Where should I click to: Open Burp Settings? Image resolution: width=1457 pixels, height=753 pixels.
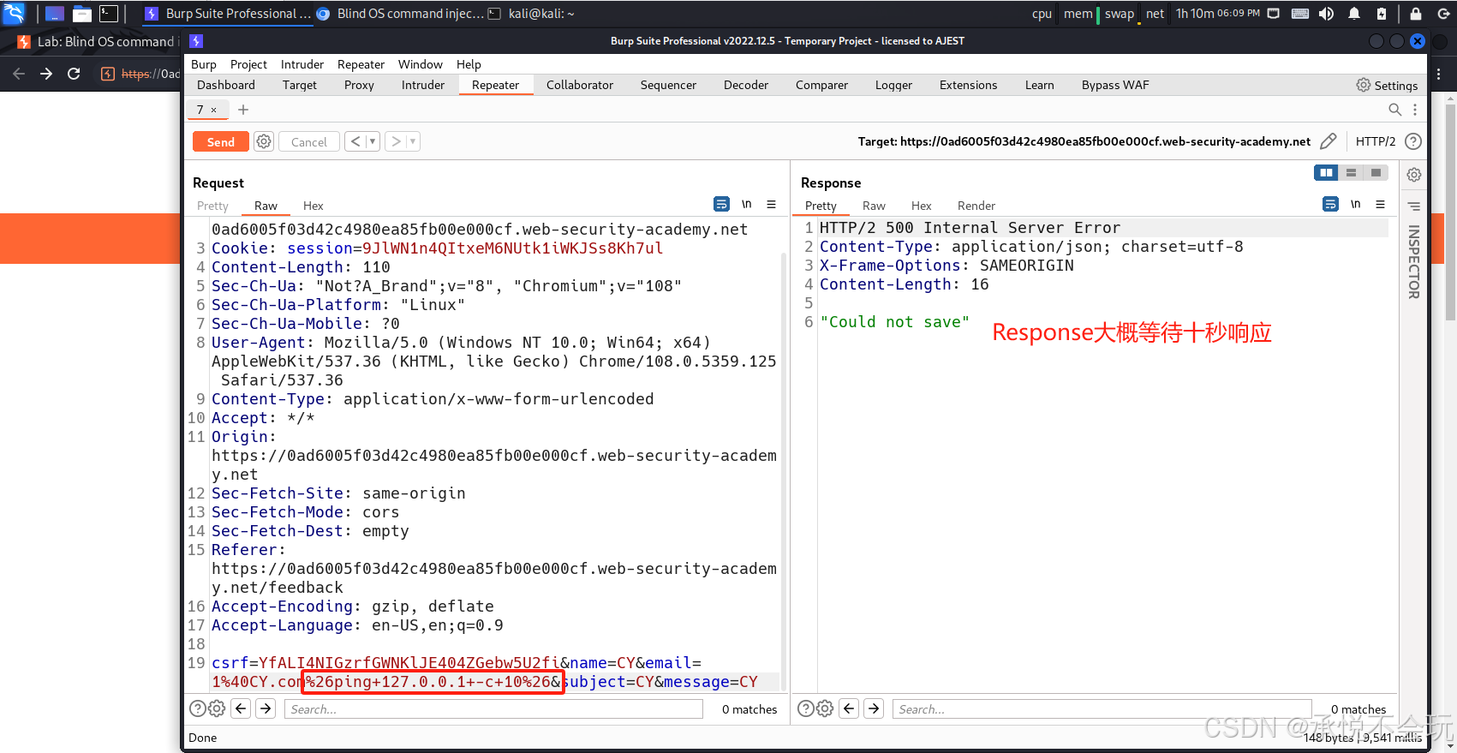click(x=1387, y=85)
